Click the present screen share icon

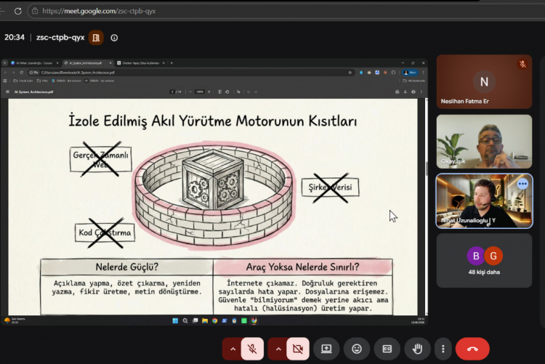click(326, 349)
